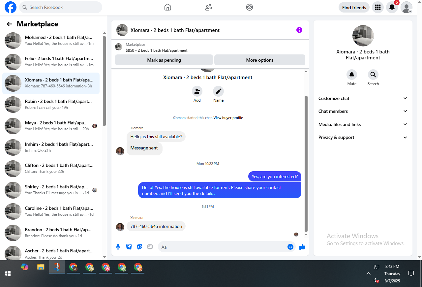Image resolution: width=422 pixels, height=287 pixels.
Task: Edit chat name with the pencil icon
Action: click(218, 91)
